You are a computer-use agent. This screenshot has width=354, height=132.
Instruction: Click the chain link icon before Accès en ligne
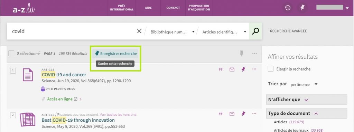click(44, 99)
